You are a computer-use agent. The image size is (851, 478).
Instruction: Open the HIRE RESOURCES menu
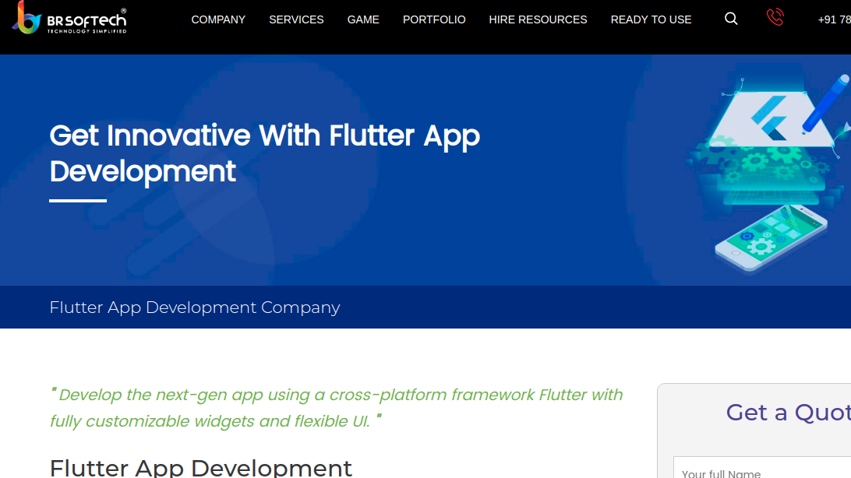[538, 19]
